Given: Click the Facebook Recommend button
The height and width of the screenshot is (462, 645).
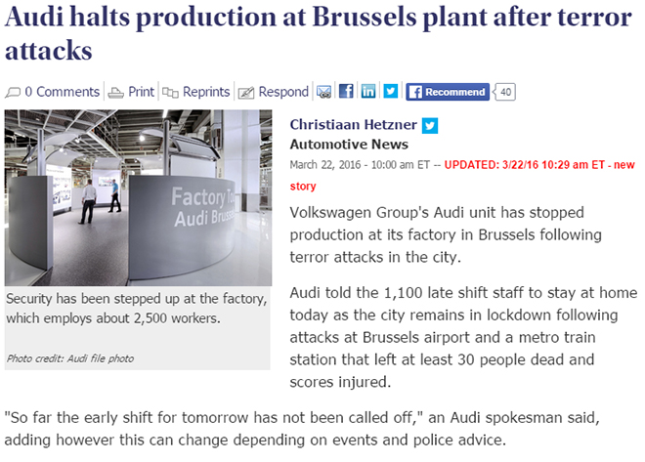Looking at the screenshot, I should coord(448,92).
